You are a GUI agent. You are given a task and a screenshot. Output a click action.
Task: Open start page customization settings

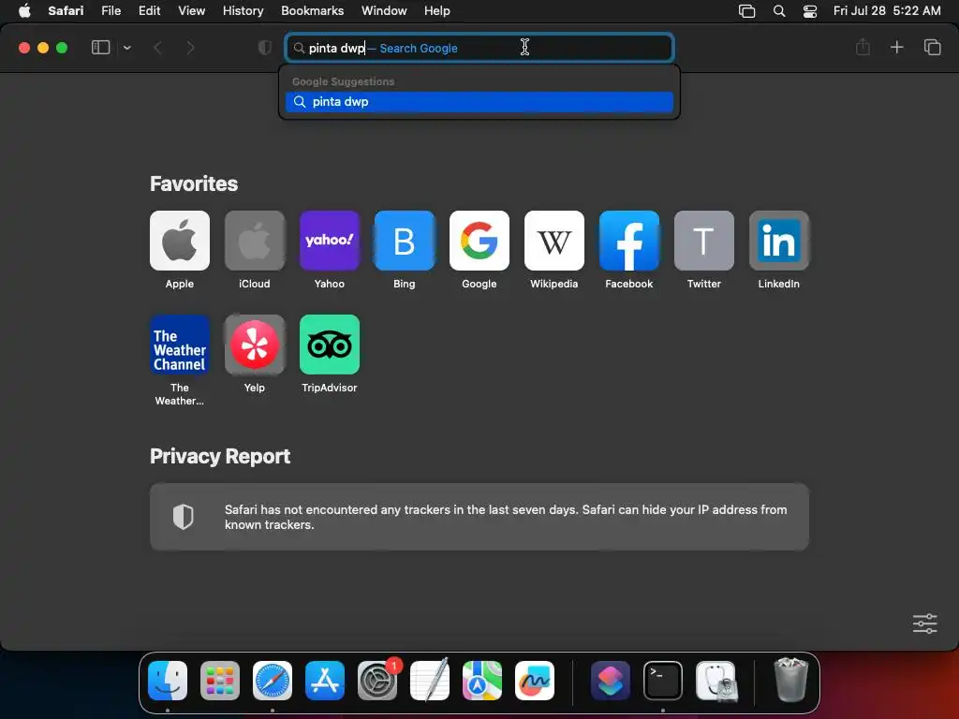click(x=924, y=624)
